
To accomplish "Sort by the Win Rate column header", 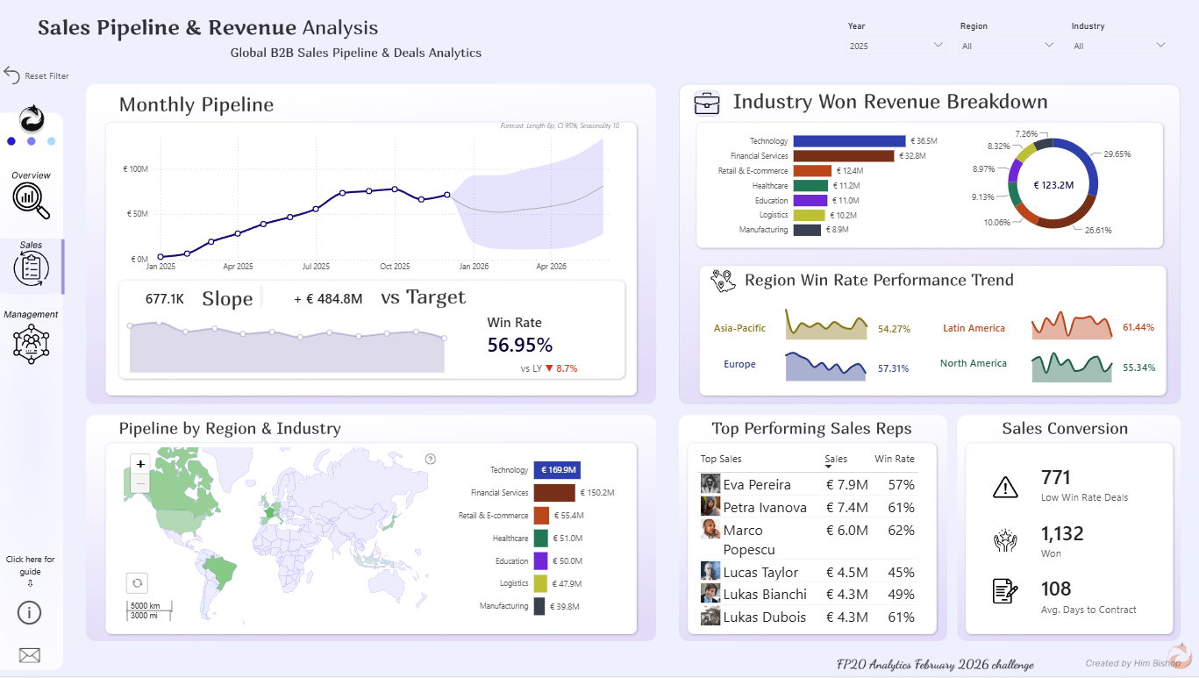I will (x=895, y=459).
